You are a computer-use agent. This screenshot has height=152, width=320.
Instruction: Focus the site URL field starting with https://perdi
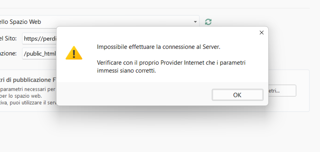point(40,39)
